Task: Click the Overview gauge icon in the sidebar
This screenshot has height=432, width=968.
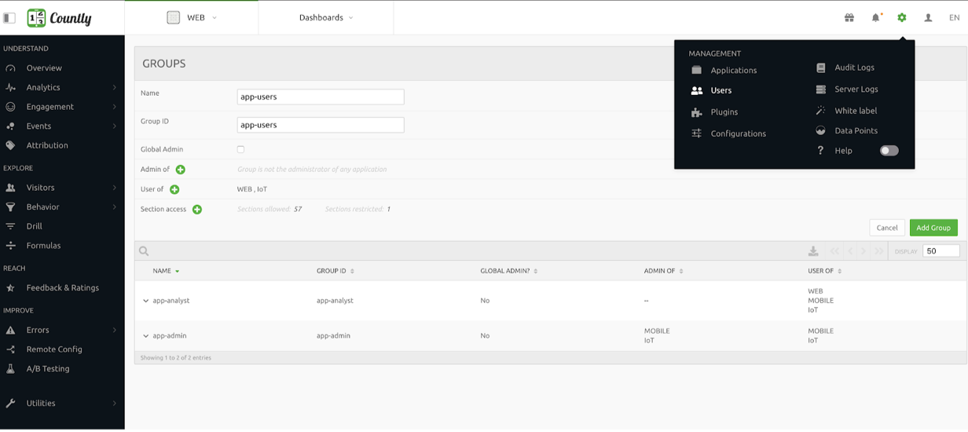Action: (10, 68)
